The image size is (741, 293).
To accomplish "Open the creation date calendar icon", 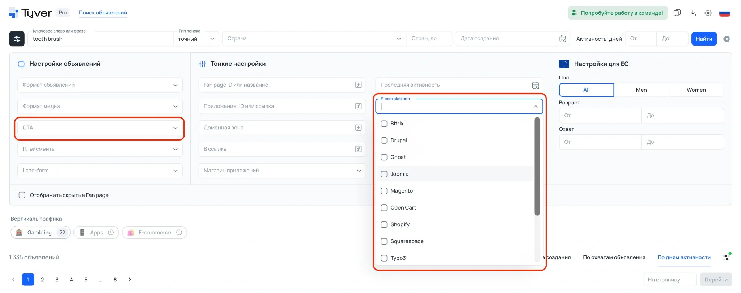I will pos(563,39).
